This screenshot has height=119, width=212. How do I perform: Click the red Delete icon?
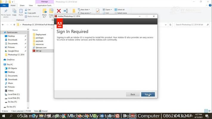click(59, 11)
